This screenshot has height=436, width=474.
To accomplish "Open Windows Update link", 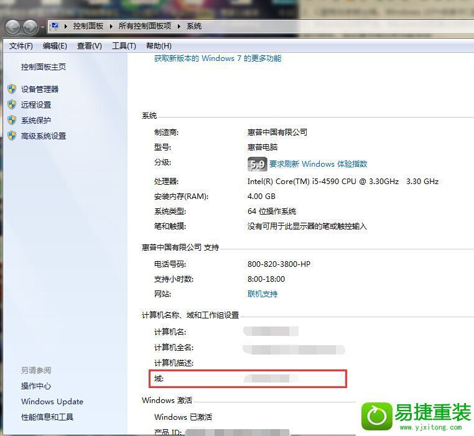I will point(52,402).
